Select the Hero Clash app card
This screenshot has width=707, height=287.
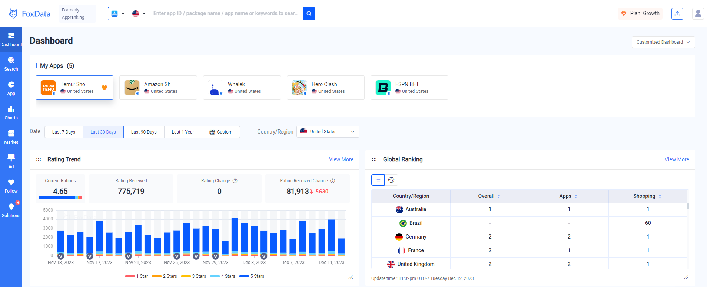tap(326, 88)
